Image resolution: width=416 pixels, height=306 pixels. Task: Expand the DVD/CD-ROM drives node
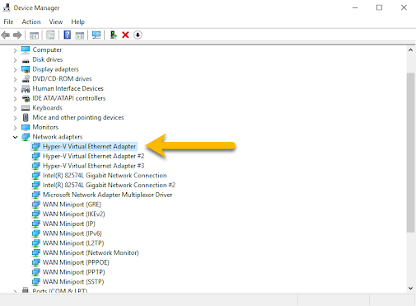pyautogui.click(x=15, y=79)
